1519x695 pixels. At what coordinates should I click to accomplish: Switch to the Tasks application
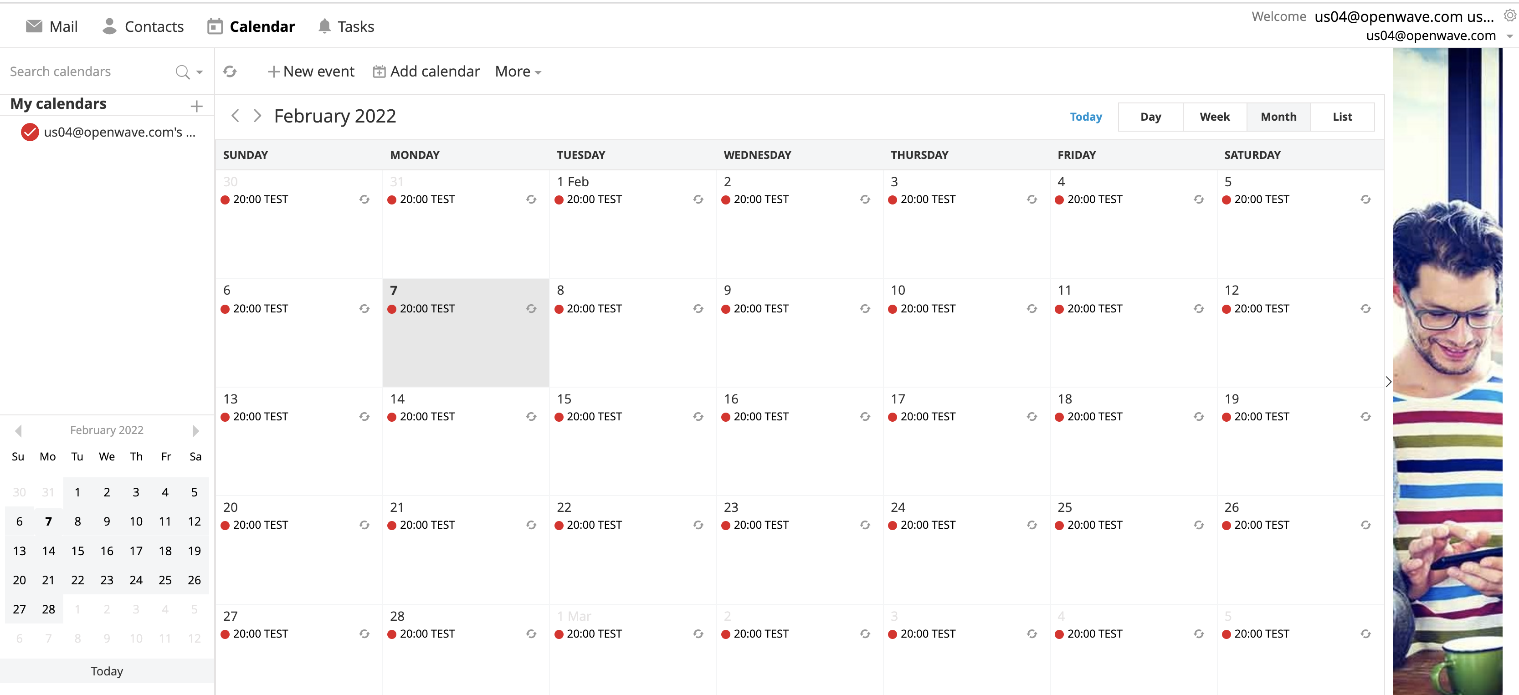point(345,26)
